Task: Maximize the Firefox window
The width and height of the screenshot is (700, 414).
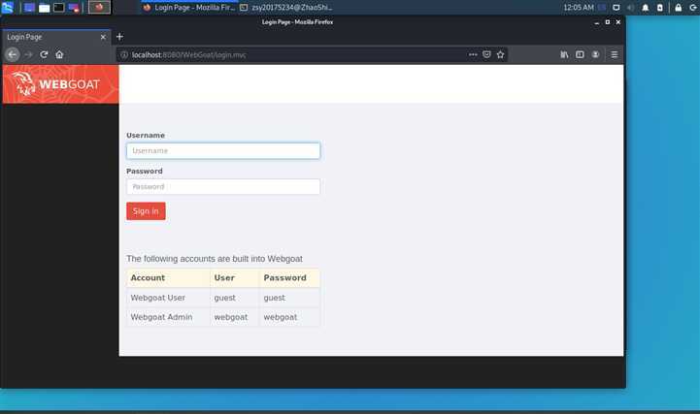Action: click(607, 22)
